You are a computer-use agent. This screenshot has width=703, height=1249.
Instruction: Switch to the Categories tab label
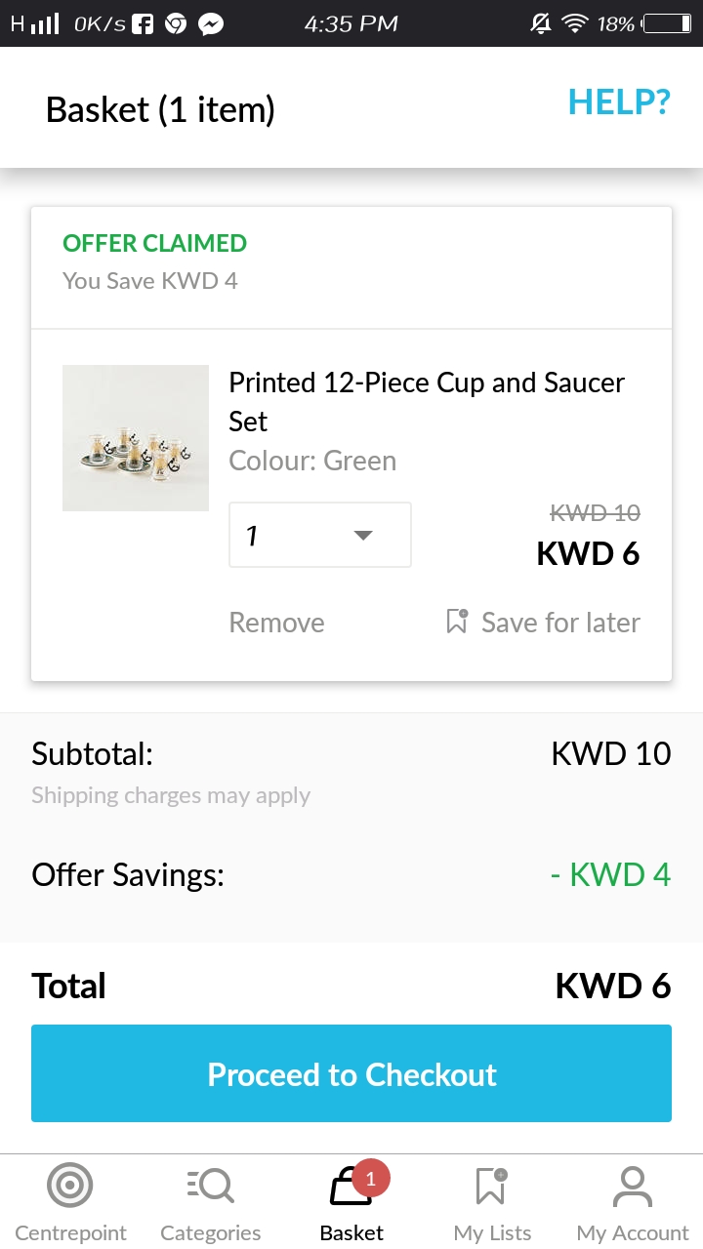[210, 1233]
